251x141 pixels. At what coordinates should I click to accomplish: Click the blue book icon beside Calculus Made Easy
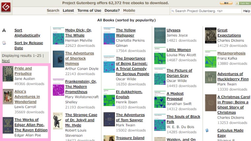207,130
